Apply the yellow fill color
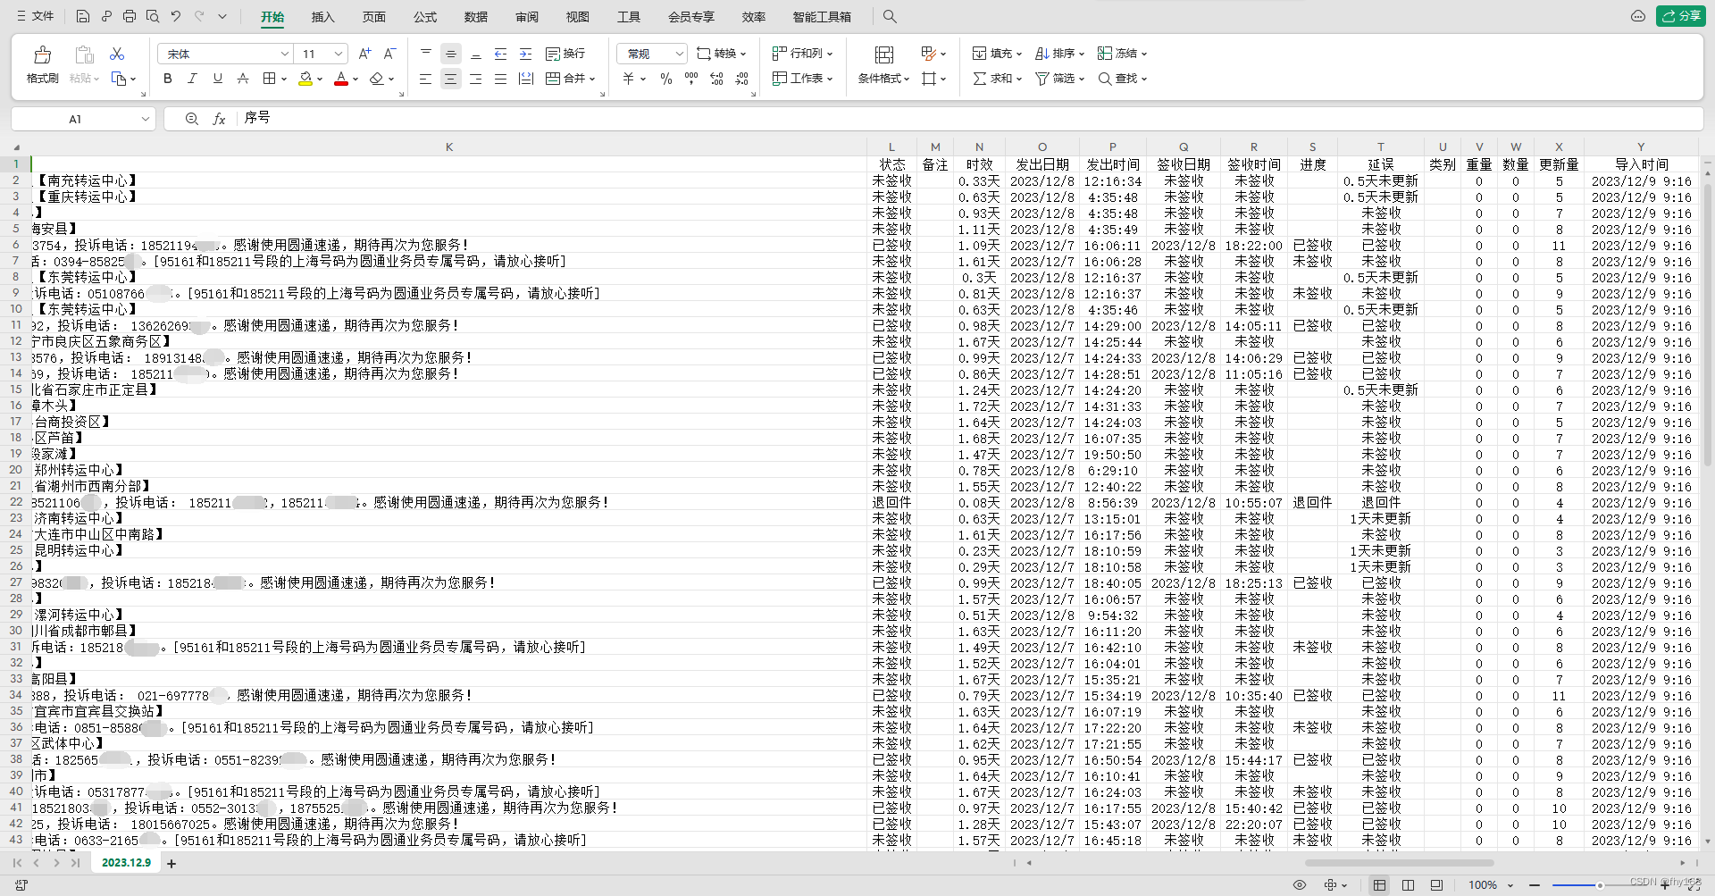The height and width of the screenshot is (896, 1715). tap(305, 79)
